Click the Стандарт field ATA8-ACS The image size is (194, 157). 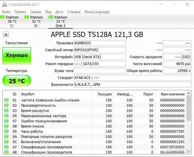click(x=133, y=78)
